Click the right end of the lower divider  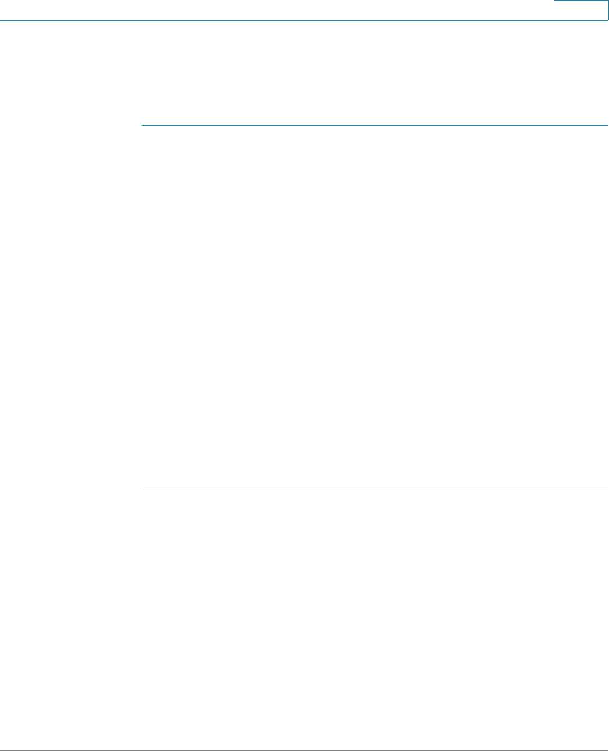tap(607, 488)
